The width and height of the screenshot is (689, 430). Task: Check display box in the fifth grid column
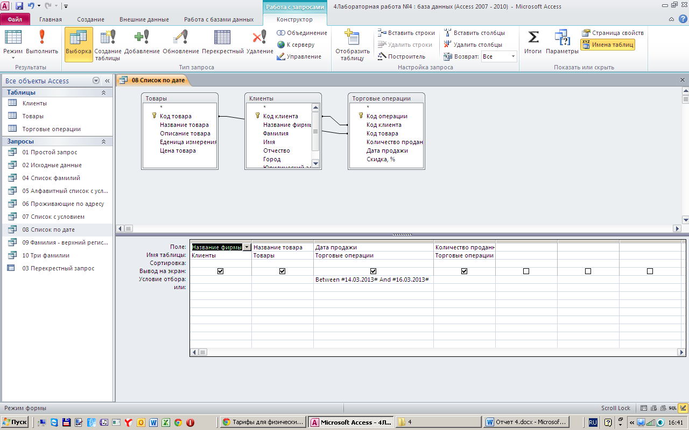(x=526, y=271)
